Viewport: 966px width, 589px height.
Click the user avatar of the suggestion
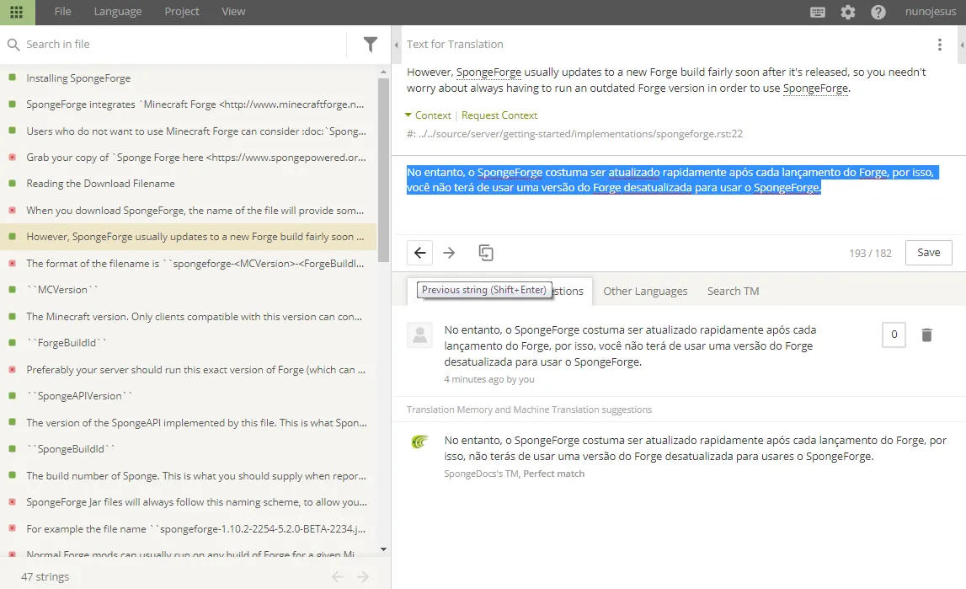419,335
